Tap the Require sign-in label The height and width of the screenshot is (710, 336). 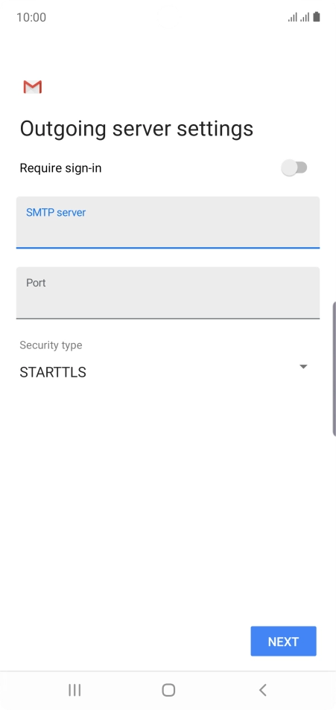[61, 168]
